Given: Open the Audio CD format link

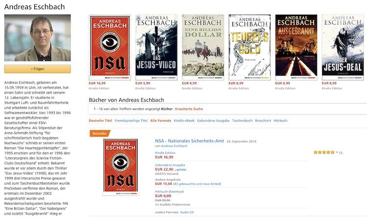Looking at the screenshot, I should [x=187, y=212].
